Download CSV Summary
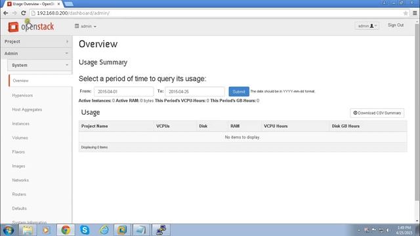Image resolution: width=420 pixels, height=236 pixels. [377, 113]
